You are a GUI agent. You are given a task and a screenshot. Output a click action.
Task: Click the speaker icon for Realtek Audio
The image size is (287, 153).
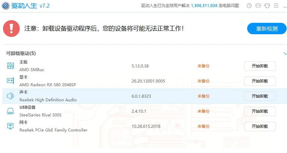pyautogui.click(x=10, y=96)
